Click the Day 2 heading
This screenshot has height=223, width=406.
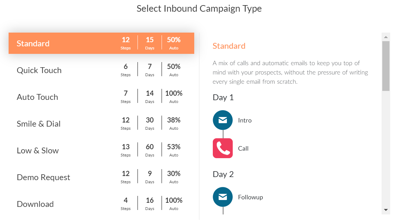point(223,174)
